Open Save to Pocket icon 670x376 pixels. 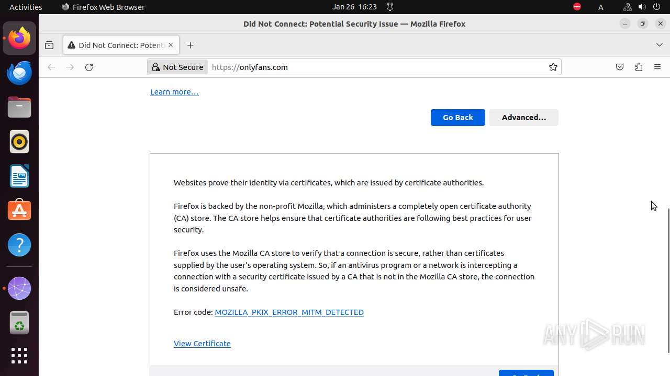point(620,67)
